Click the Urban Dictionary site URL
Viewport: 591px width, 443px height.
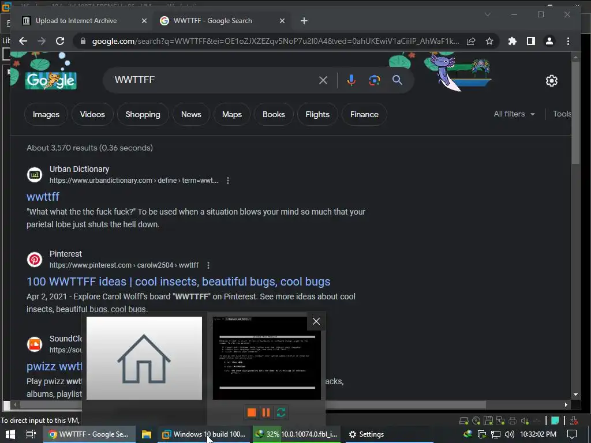(134, 181)
